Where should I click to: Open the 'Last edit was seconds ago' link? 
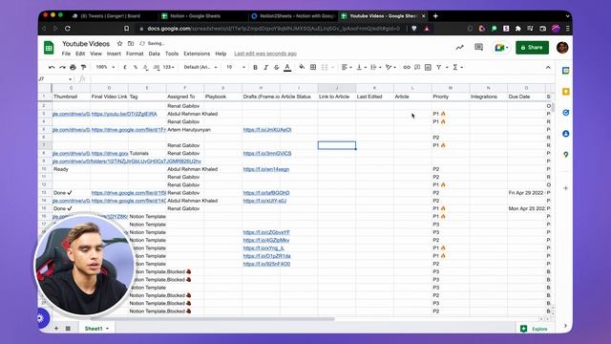pyautogui.click(x=265, y=54)
